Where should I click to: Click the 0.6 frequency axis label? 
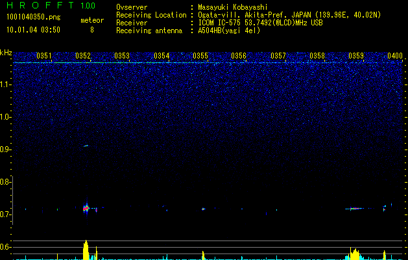click(5, 247)
